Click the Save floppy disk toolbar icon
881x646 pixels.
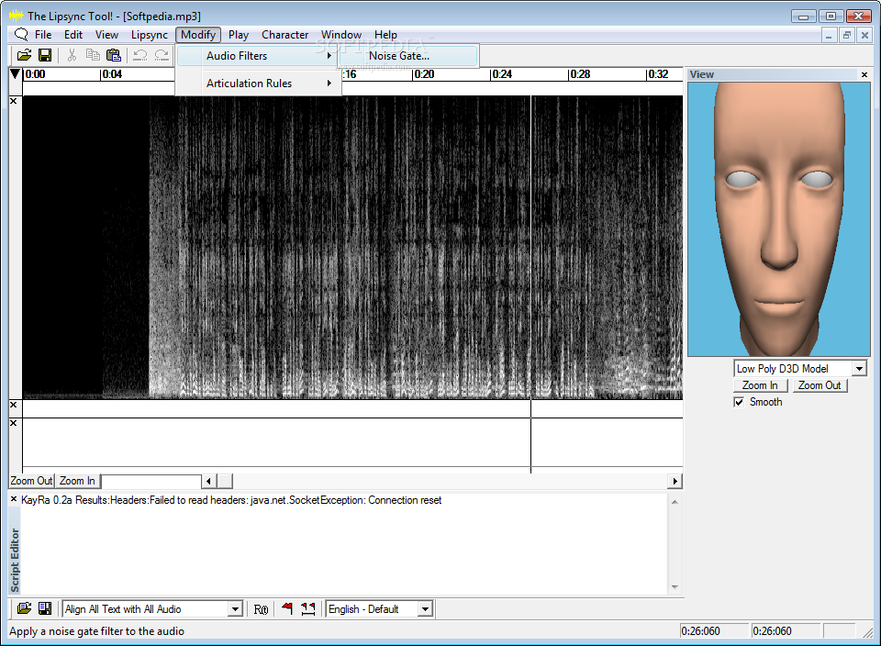click(45, 55)
